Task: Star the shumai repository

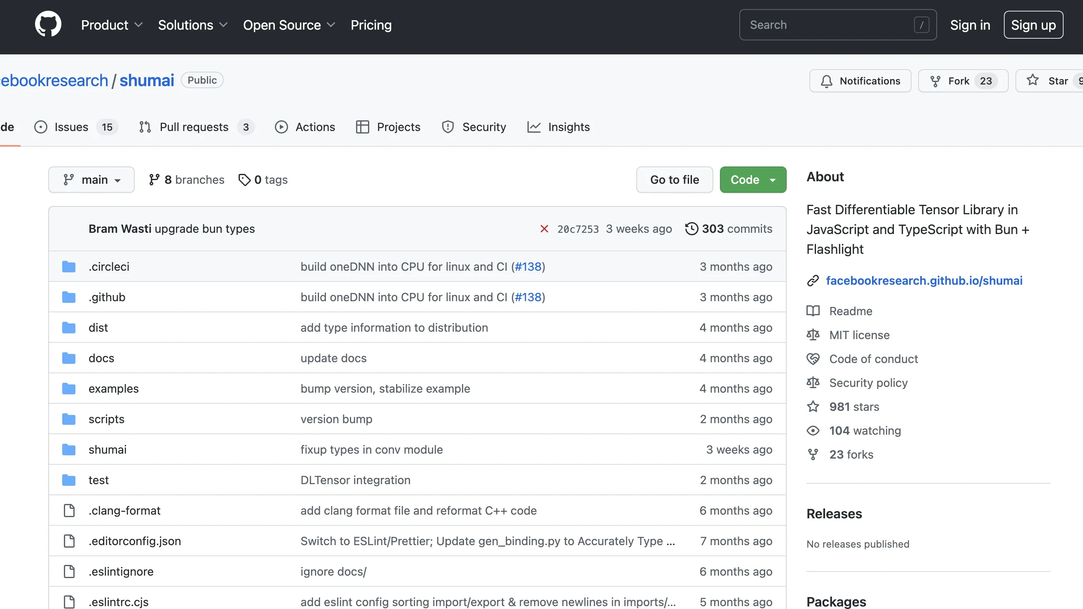Action: pyautogui.click(x=1049, y=81)
